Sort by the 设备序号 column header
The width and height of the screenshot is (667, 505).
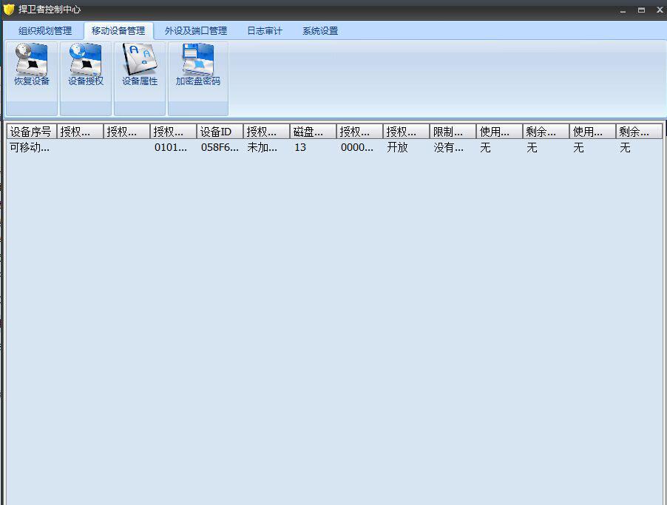[x=31, y=132]
